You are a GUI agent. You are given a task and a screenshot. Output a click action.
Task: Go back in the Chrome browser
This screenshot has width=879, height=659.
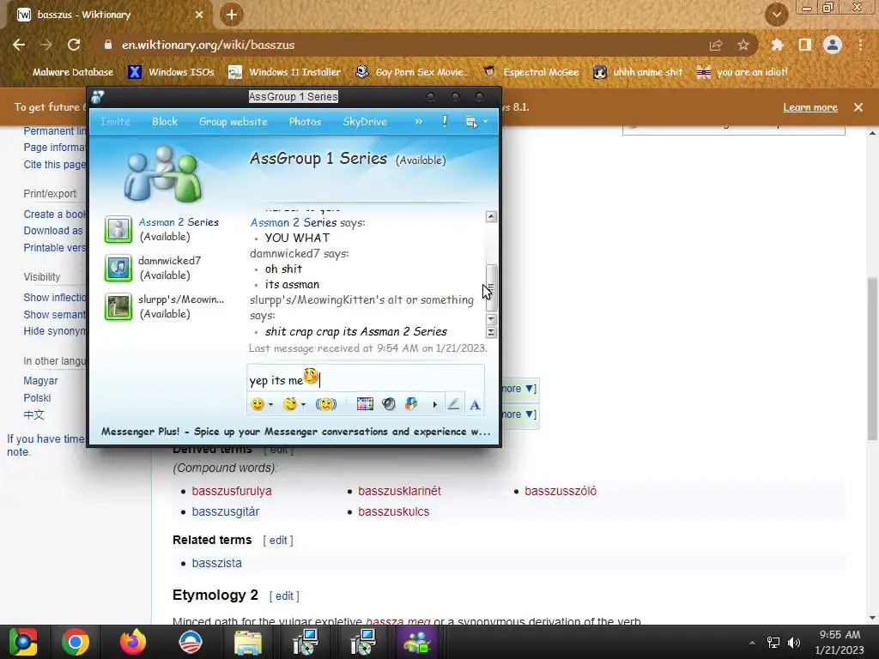(x=19, y=45)
